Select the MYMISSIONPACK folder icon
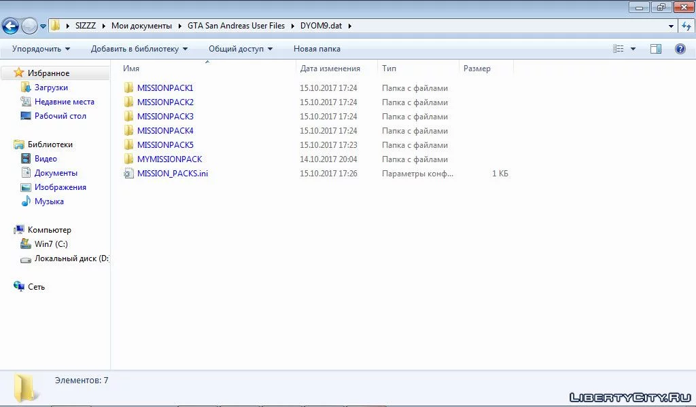 click(x=128, y=159)
